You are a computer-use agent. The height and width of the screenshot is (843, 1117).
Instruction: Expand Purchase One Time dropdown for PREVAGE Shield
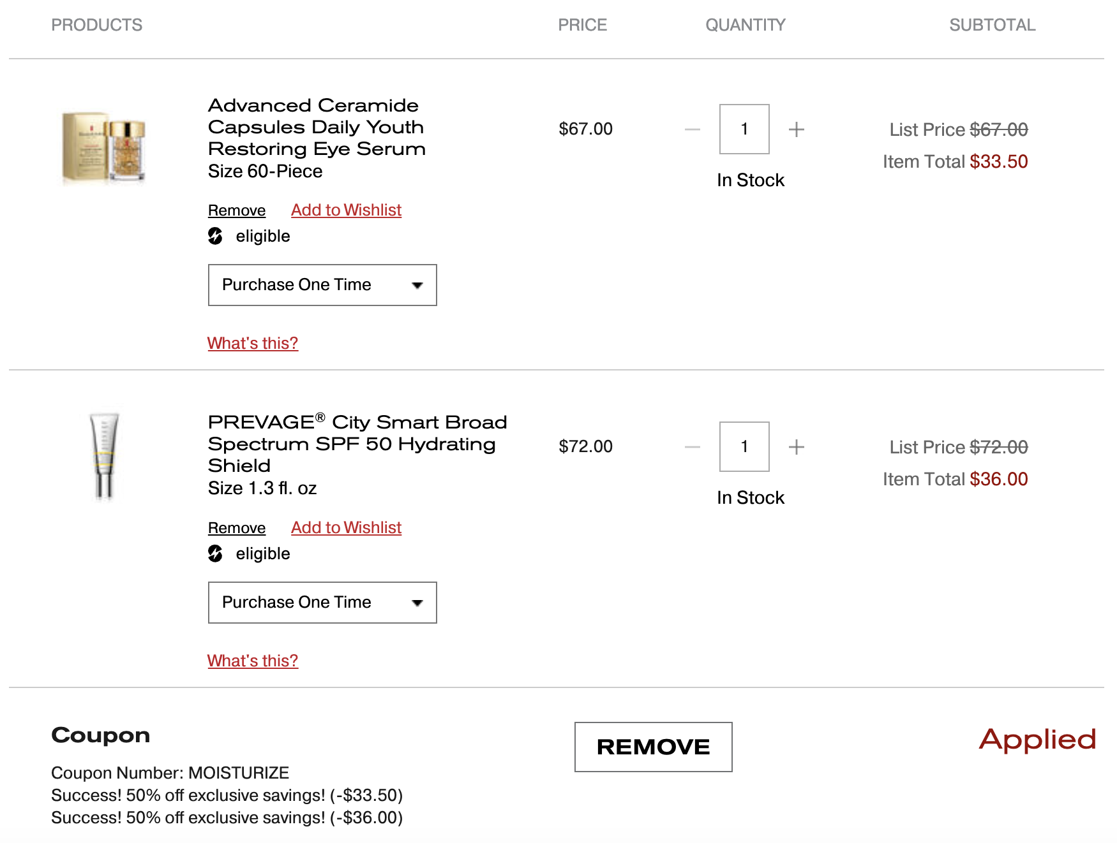[x=322, y=603]
